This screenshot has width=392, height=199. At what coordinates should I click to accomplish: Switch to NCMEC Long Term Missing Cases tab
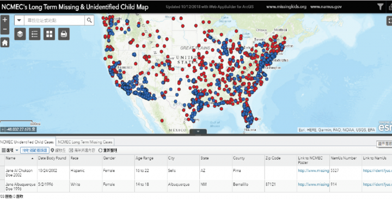point(85,142)
